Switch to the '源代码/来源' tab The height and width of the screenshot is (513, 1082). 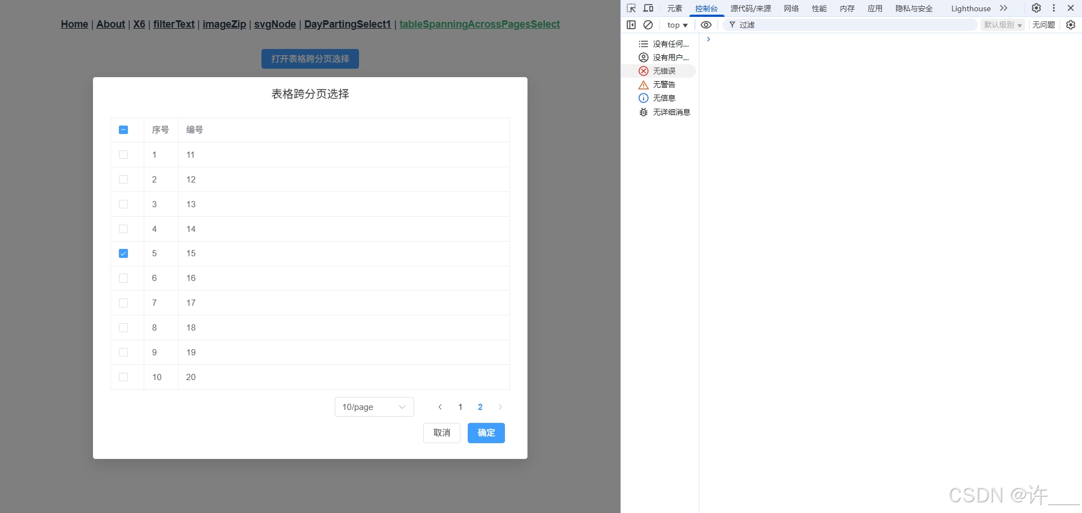[x=751, y=8]
